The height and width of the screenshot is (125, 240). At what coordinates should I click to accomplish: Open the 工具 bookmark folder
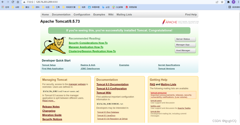[x=56, y=7]
